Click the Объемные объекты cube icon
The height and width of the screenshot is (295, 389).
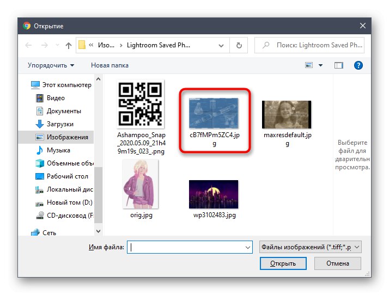pos(40,163)
